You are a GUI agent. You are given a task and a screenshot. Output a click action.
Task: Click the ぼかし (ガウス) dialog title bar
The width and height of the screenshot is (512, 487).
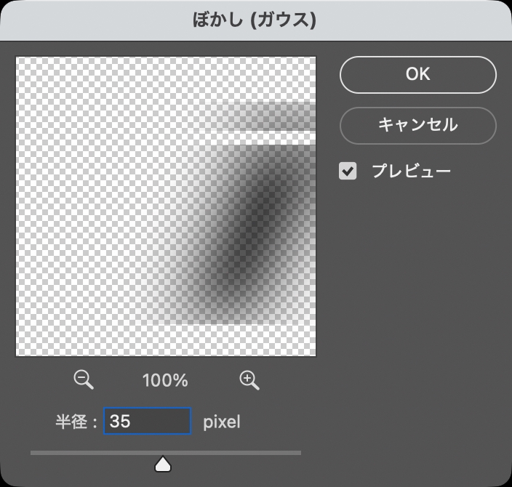(256, 20)
